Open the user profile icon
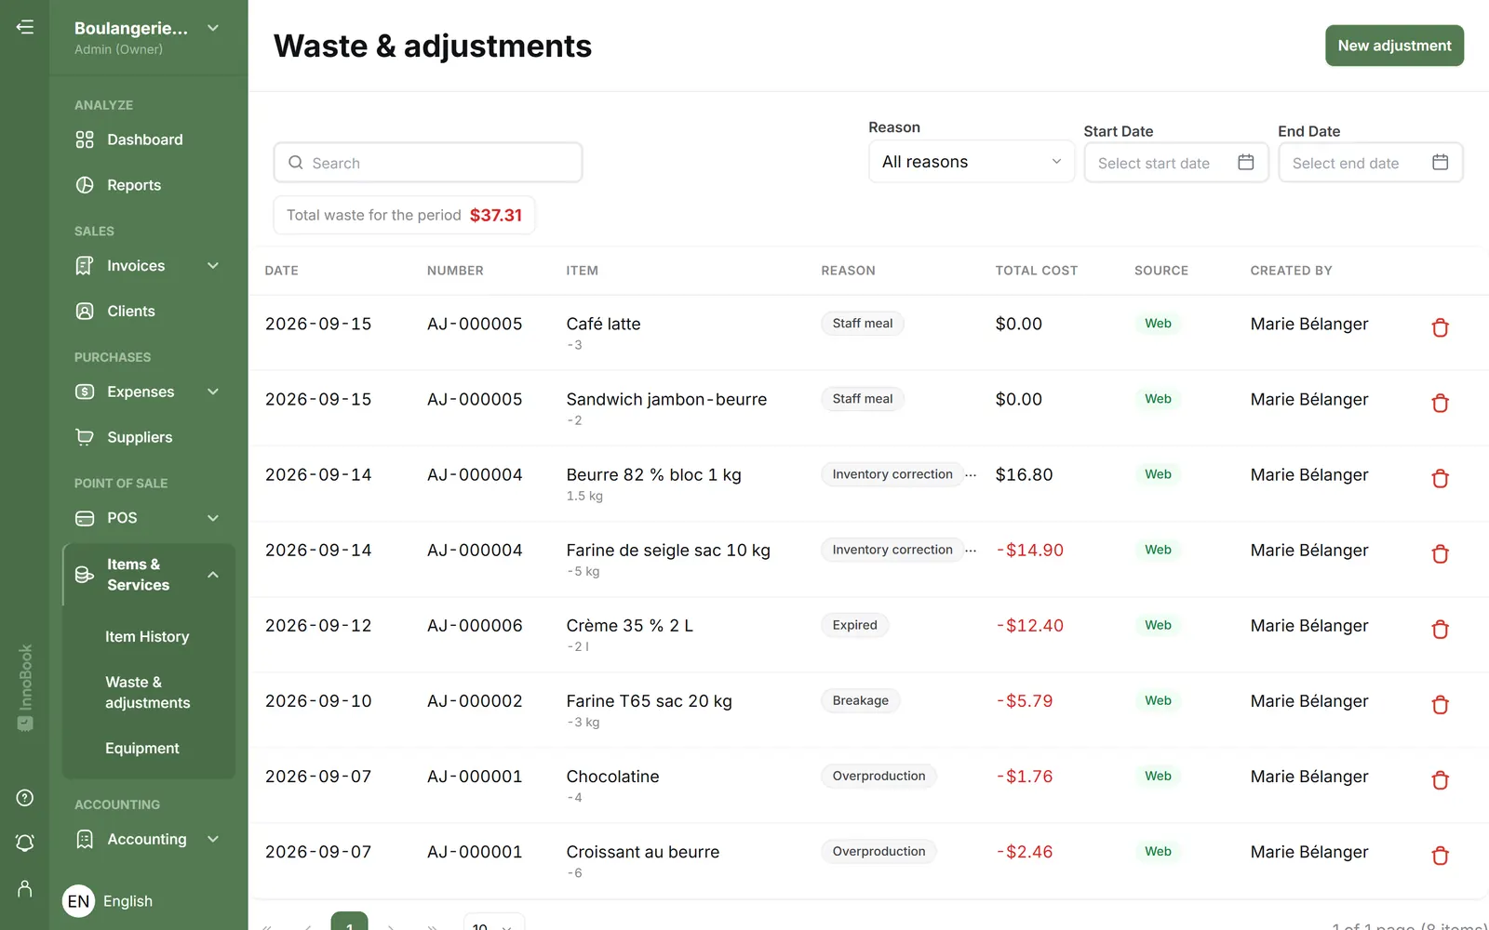The width and height of the screenshot is (1489, 930). (25, 889)
